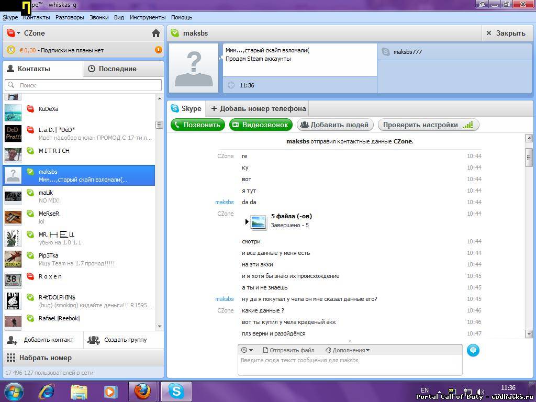Click the maksbs green status icon in list
The height and width of the screenshot is (402, 536).
(x=30, y=172)
